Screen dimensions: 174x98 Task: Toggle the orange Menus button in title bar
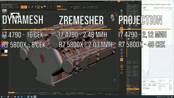click(x=119, y=1)
